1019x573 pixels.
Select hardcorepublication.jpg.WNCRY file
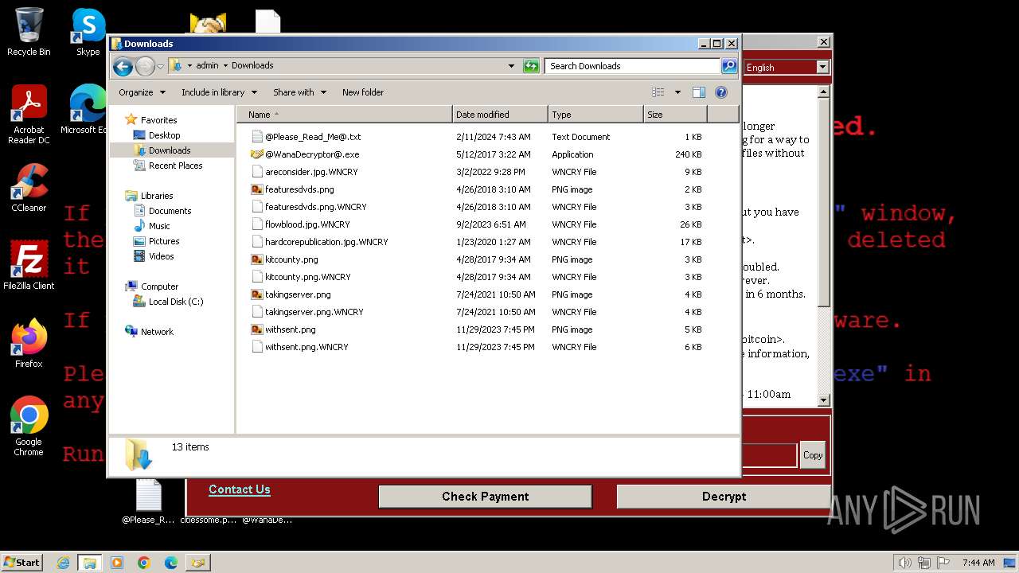click(326, 242)
